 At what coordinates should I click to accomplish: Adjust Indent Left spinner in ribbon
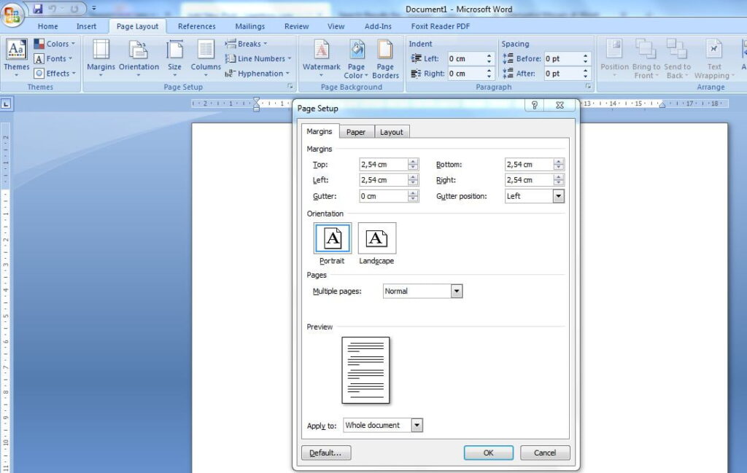489,58
